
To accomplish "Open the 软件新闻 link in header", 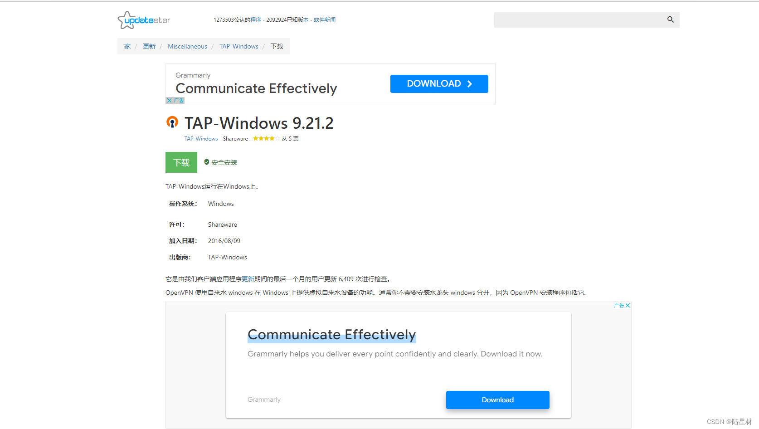I will [x=325, y=20].
